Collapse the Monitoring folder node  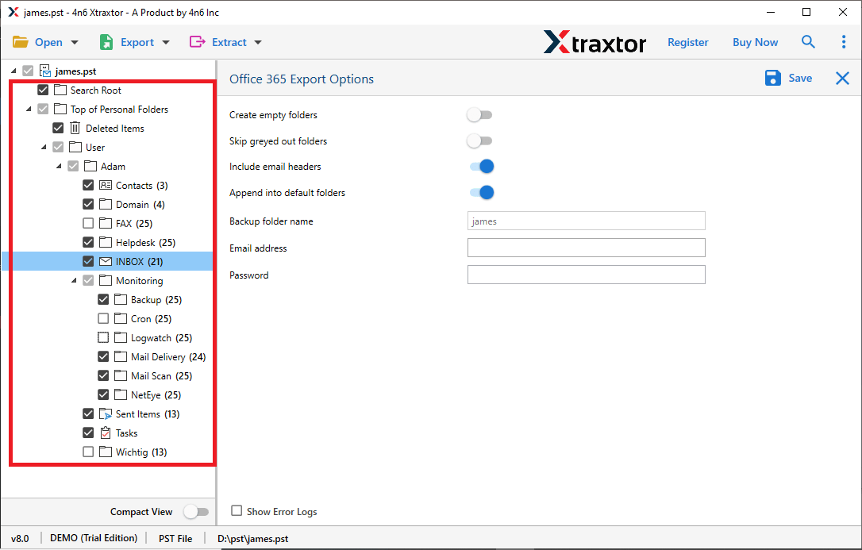click(x=74, y=281)
